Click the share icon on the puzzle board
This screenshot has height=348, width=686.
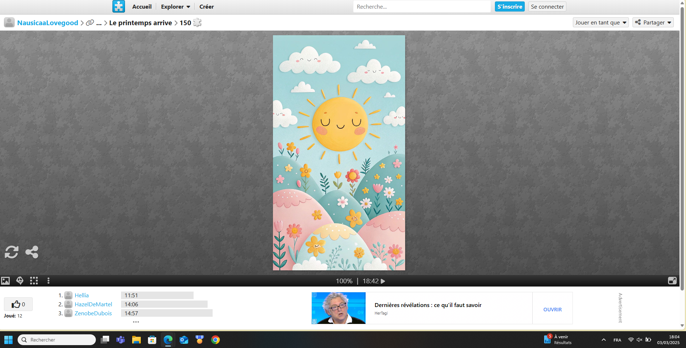32,252
